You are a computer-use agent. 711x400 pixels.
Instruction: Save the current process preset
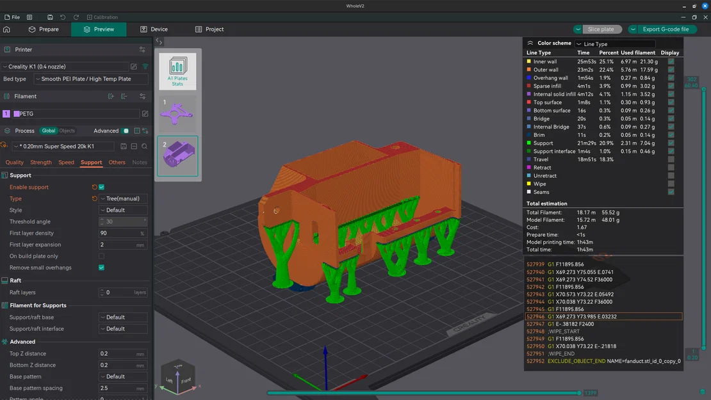coord(124,147)
